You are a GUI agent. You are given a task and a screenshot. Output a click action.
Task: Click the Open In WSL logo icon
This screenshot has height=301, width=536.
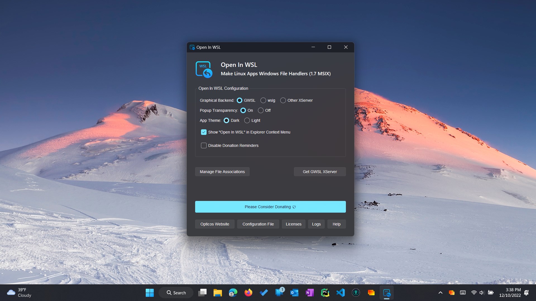pyautogui.click(x=204, y=69)
